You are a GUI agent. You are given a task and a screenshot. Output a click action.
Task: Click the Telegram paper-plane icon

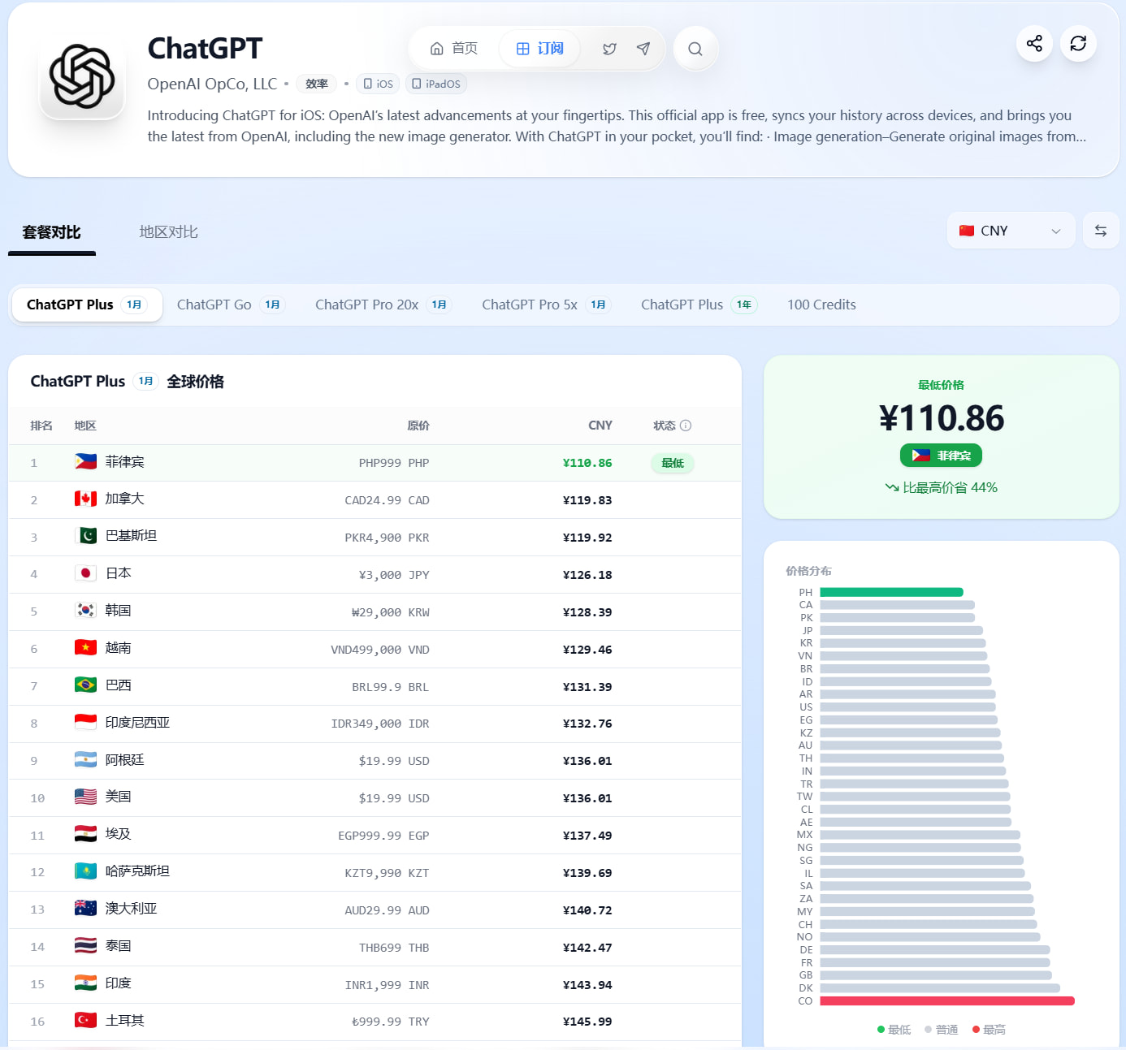(643, 49)
